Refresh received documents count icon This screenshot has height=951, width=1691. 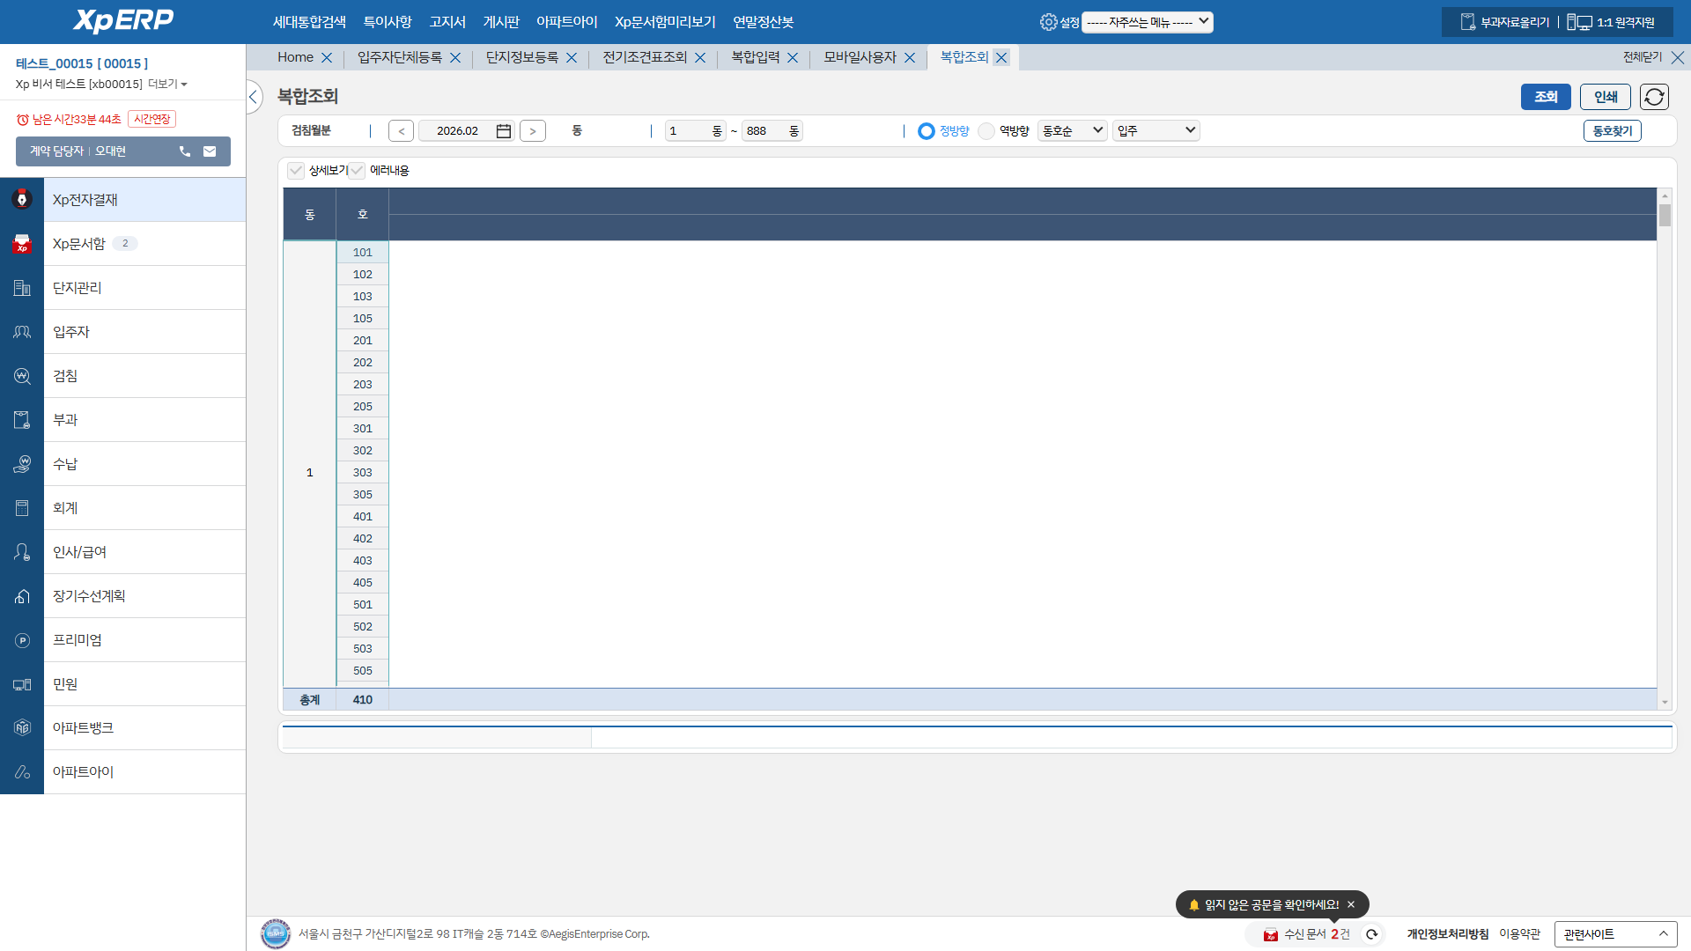(x=1371, y=934)
